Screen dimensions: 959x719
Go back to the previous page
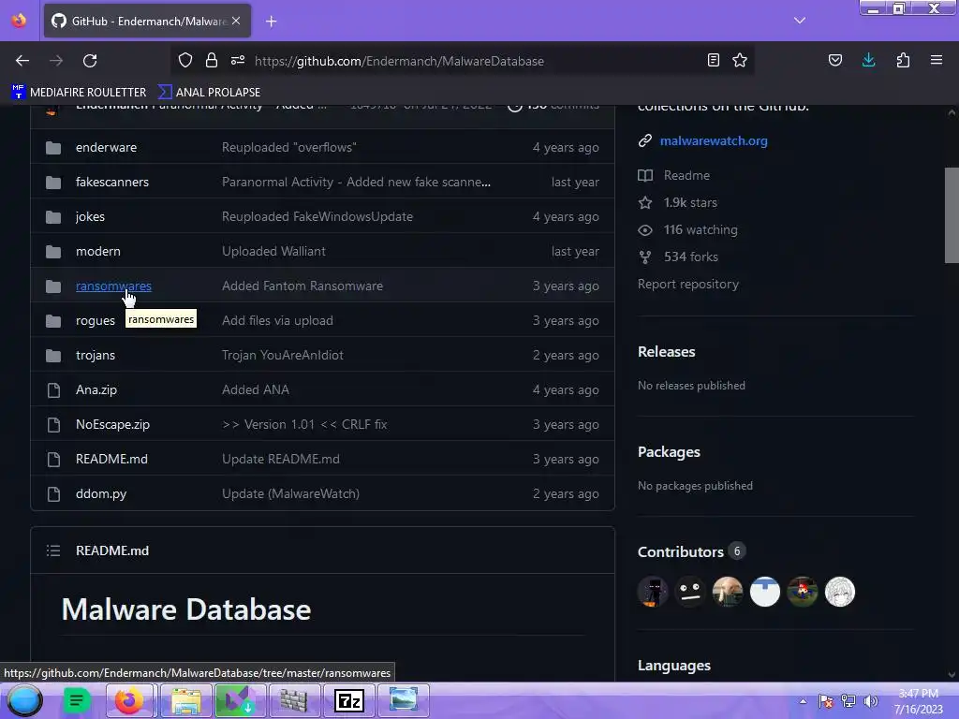click(22, 61)
